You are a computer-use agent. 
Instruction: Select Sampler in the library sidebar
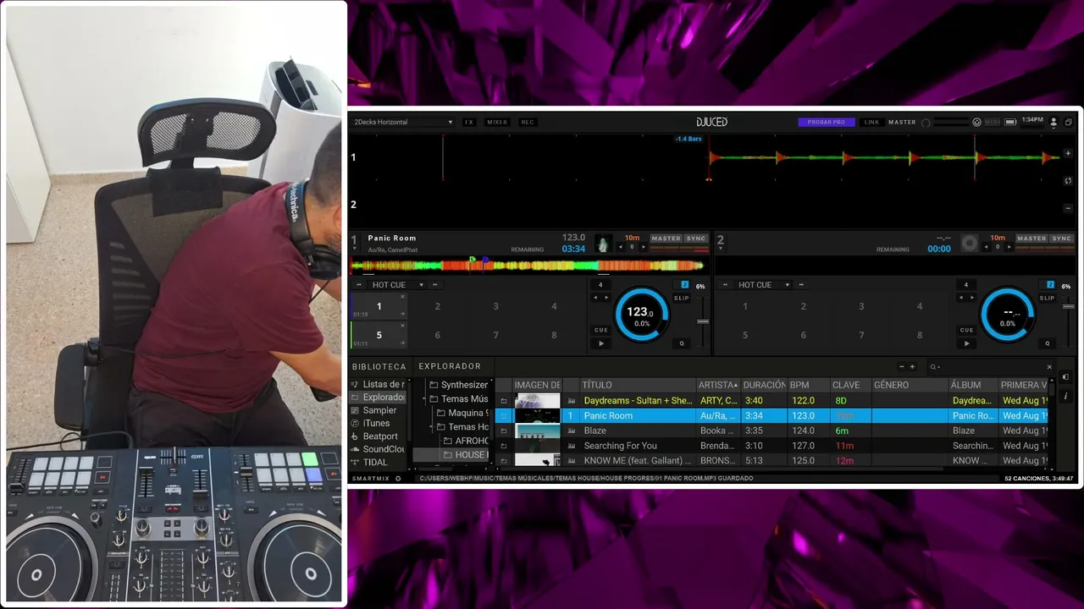[379, 410]
